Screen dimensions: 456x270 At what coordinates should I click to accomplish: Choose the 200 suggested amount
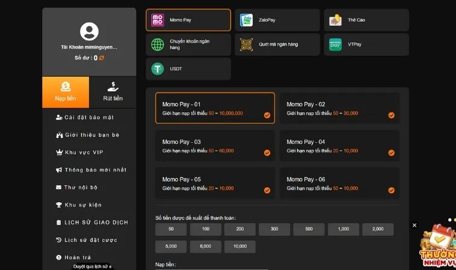(240, 229)
